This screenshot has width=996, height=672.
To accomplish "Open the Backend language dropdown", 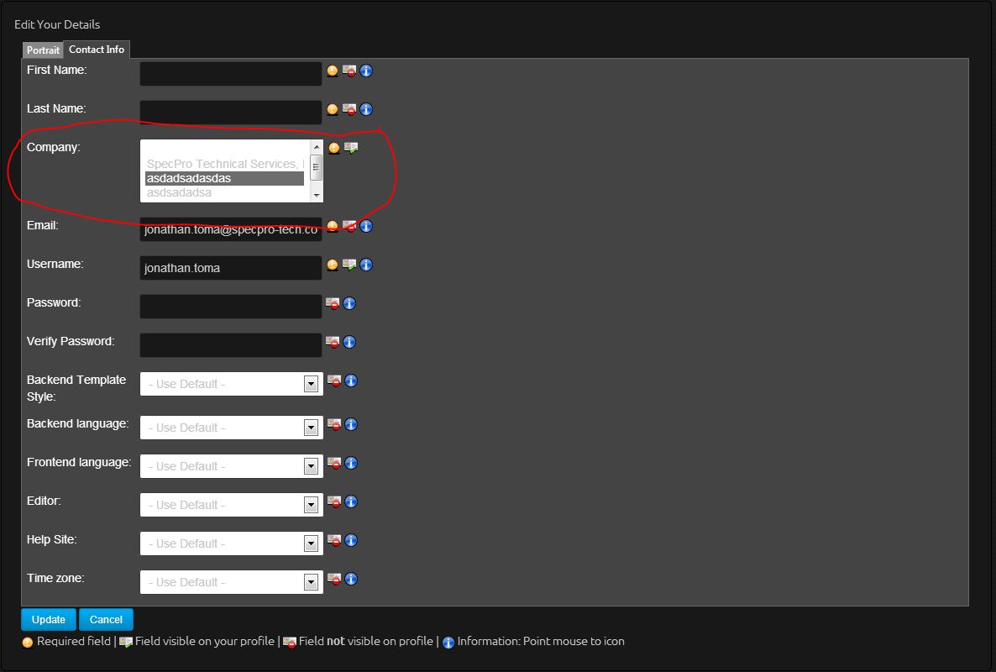I will coord(232,428).
